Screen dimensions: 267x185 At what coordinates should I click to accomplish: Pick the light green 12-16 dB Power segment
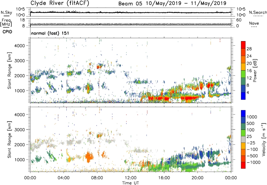243,74
